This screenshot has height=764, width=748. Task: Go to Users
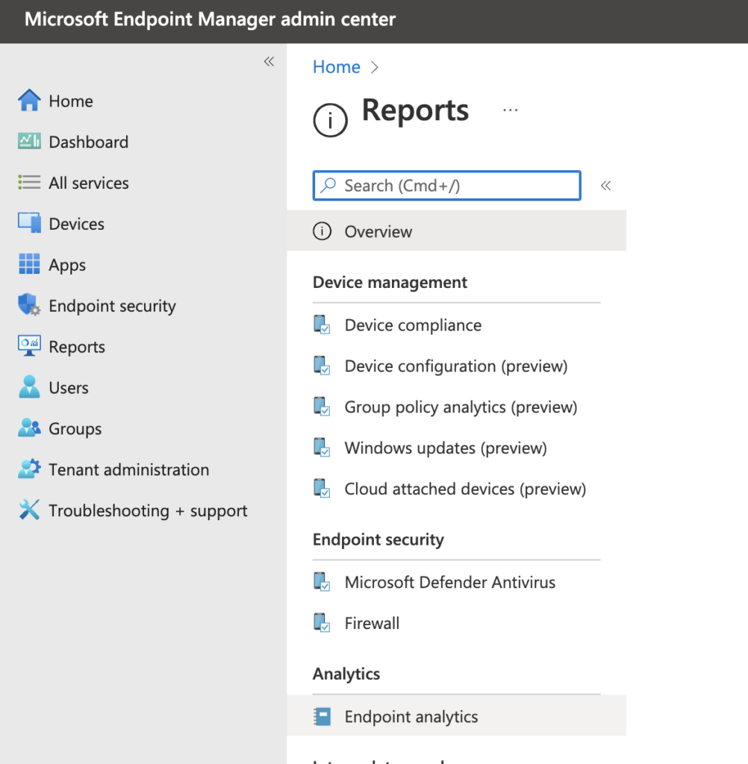pyautogui.click(x=69, y=387)
